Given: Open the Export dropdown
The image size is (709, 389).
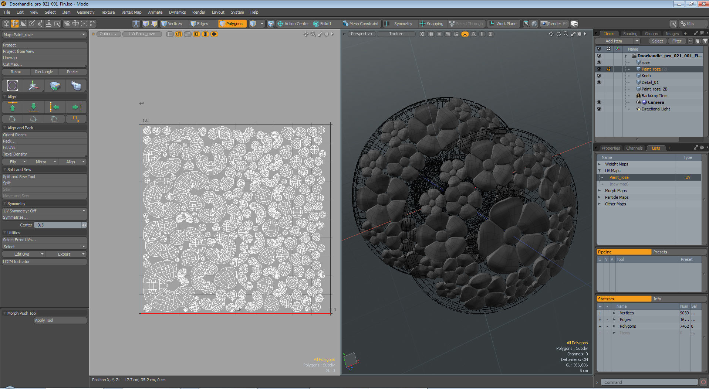Looking at the screenshot, I should pos(67,254).
